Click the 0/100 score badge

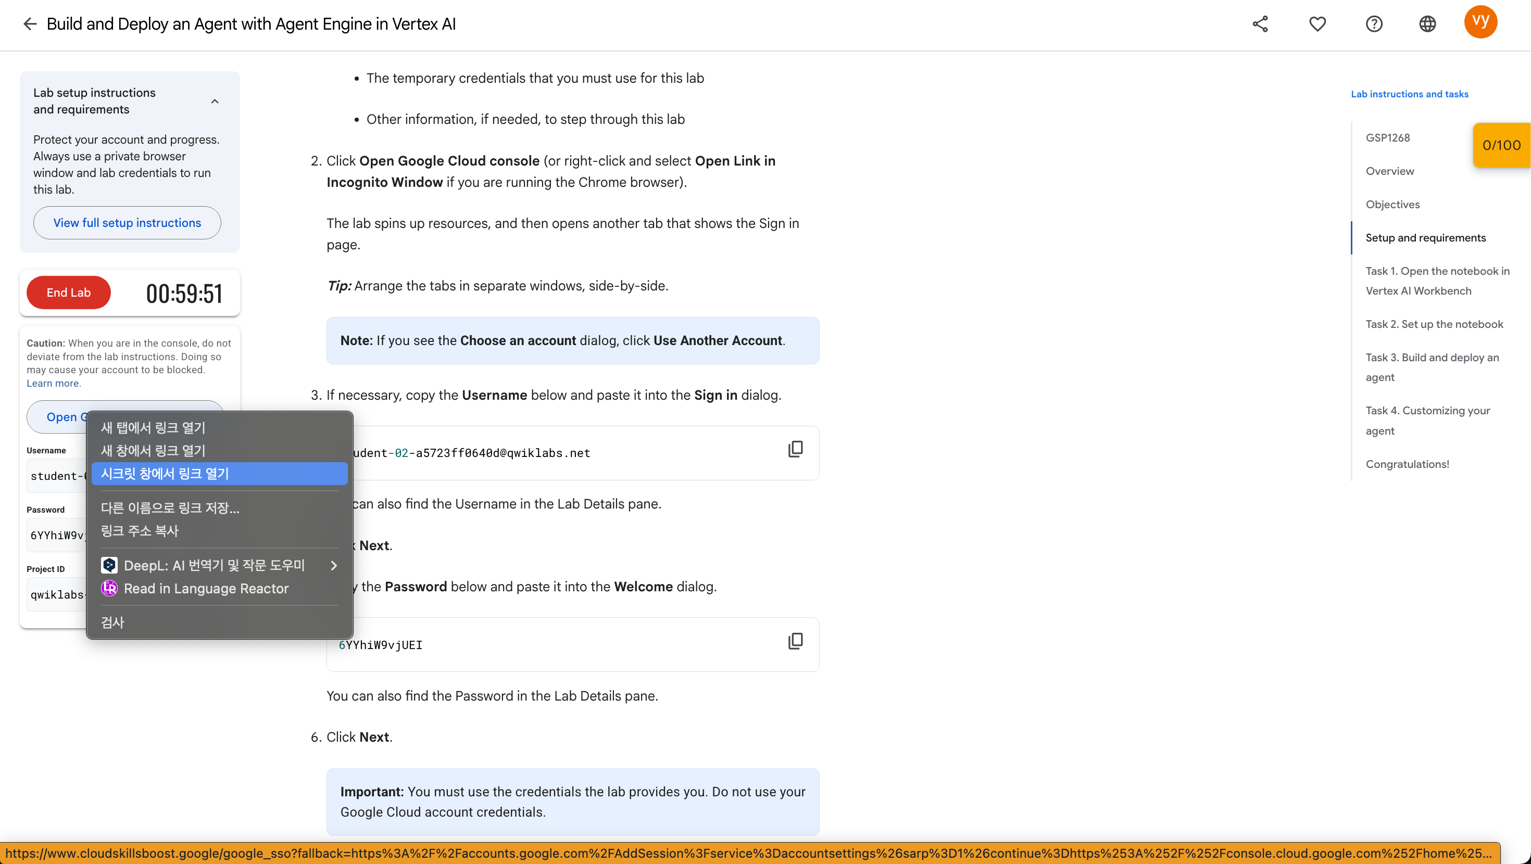click(1501, 146)
